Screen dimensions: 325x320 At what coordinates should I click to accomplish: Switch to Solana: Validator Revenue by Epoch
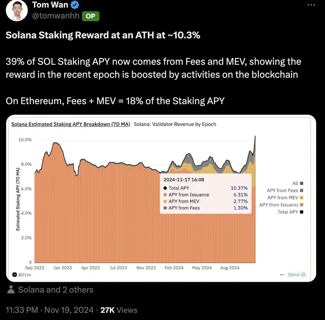(x=175, y=124)
